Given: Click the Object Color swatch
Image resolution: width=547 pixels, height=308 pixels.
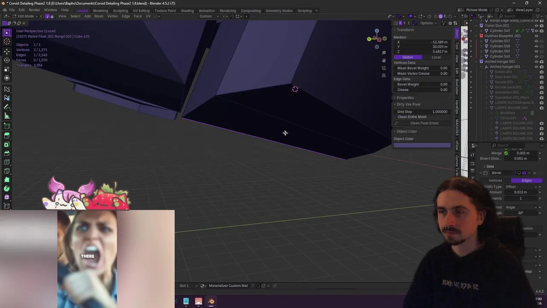Looking at the screenshot, I should coord(422,145).
